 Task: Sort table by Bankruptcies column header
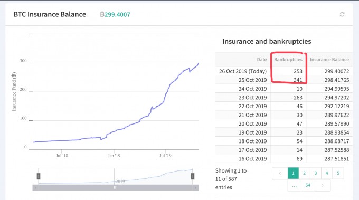288,60
